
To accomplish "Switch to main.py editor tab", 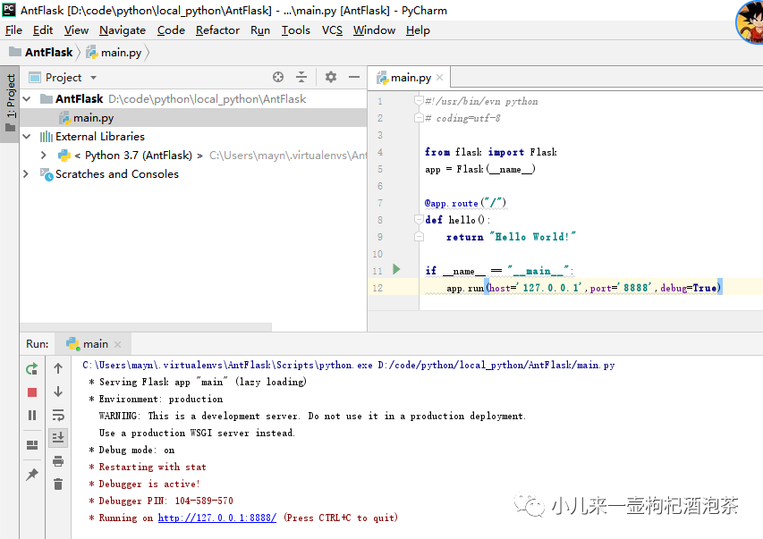I will 411,78.
